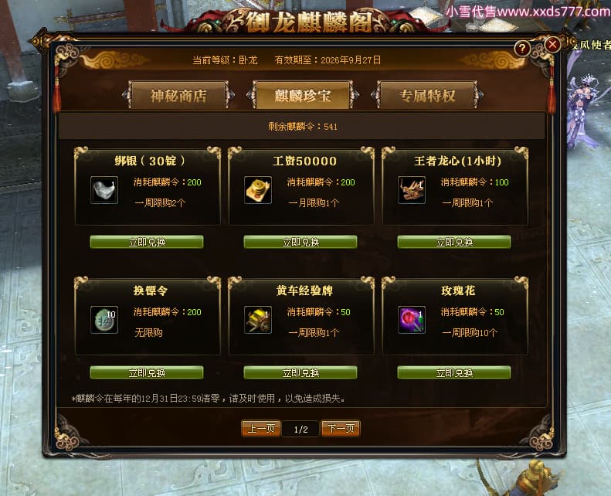Click the rose flower item icon
The image size is (611, 496).
[x=412, y=320]
